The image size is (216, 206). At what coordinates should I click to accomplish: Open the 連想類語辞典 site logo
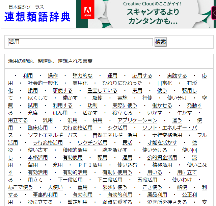[37, 16]
